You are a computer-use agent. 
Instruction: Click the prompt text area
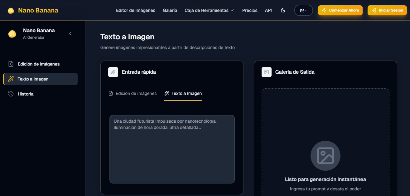pos(172,149)
